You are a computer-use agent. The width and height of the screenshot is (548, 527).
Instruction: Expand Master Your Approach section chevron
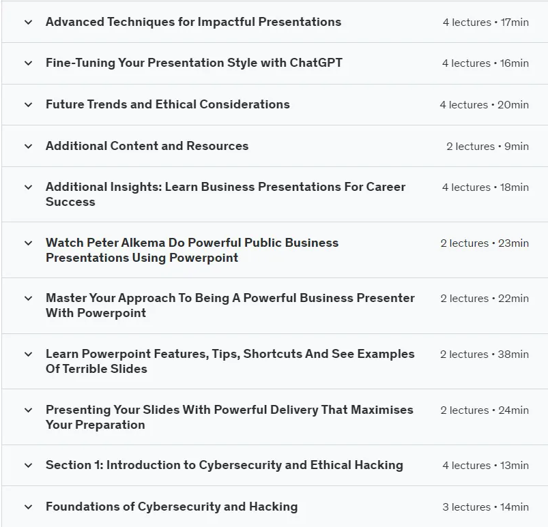(x=28, y=298)
